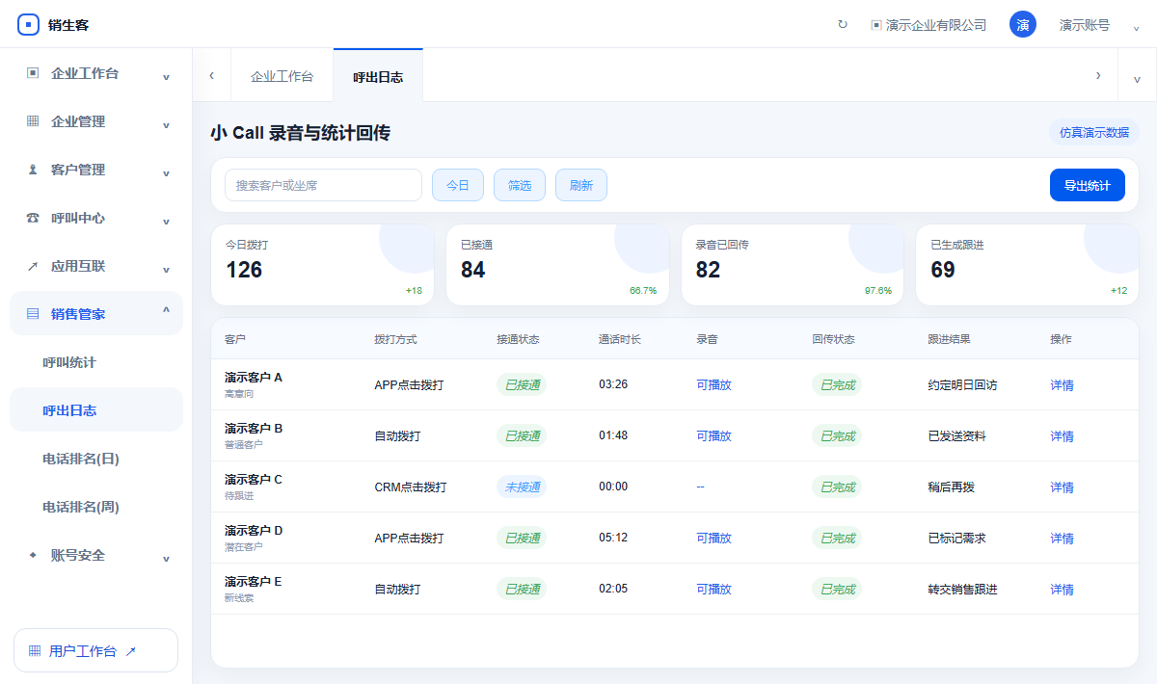1157x684 pixels.
Task: Click the 通话时长 column header
Action: point(620,340)
